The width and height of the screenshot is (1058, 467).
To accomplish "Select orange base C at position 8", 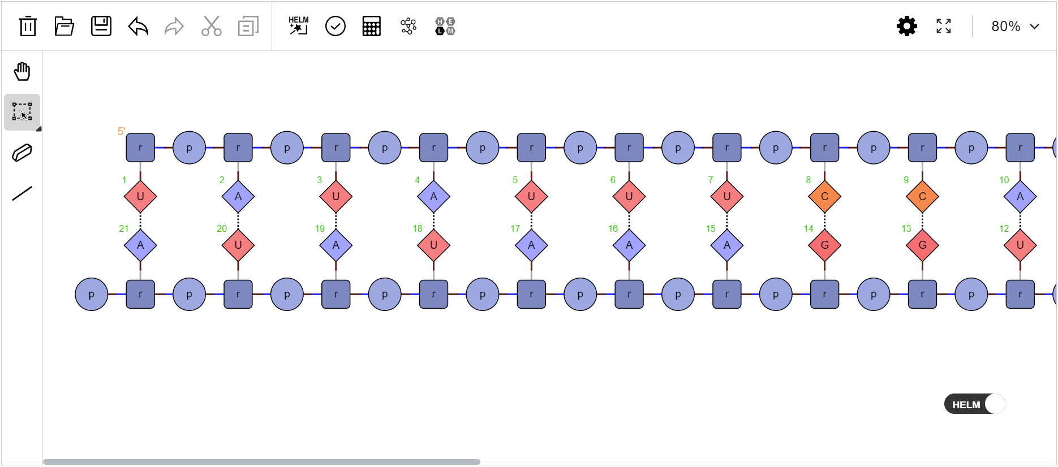I will (x=825, y=197).
